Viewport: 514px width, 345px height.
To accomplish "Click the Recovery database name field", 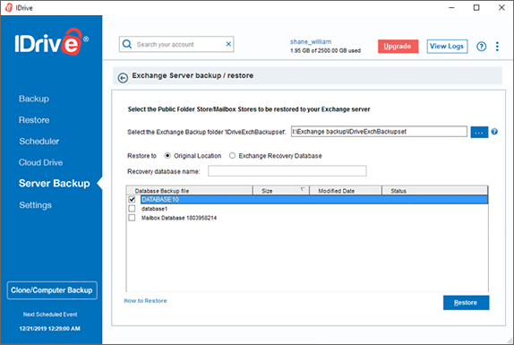I will click(287, 171).
